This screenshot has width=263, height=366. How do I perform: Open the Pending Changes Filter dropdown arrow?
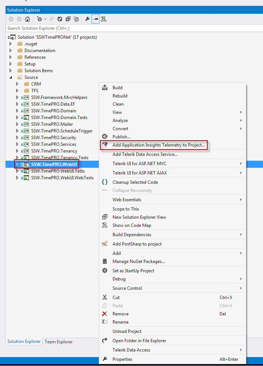pos(45,19)
